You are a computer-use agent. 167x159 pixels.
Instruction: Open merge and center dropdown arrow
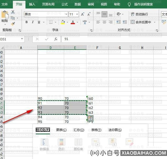[155, 22]
